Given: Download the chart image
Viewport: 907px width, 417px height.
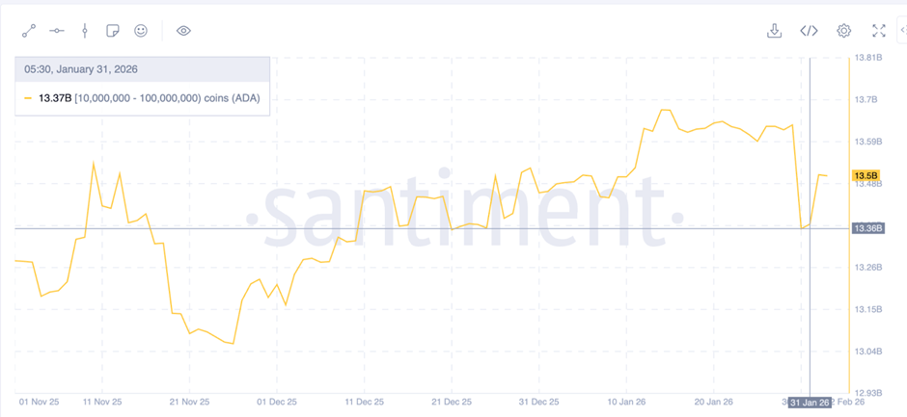Looking at the screenshot, I should 774,31.
